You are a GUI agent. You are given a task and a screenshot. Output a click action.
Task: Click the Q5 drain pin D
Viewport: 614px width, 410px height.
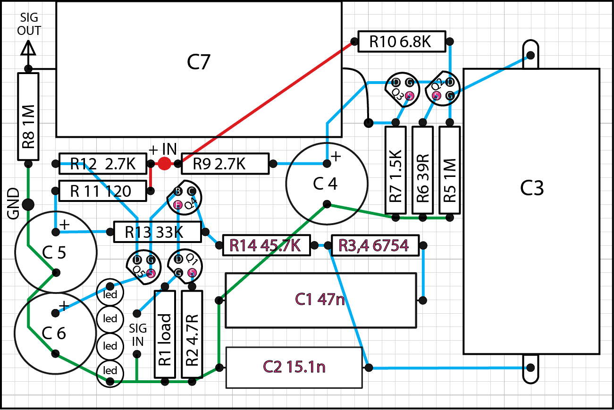[137, 259]
